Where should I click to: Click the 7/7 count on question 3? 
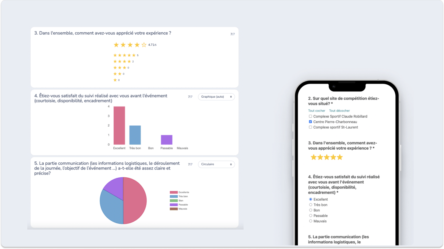[x=232, y=34]
